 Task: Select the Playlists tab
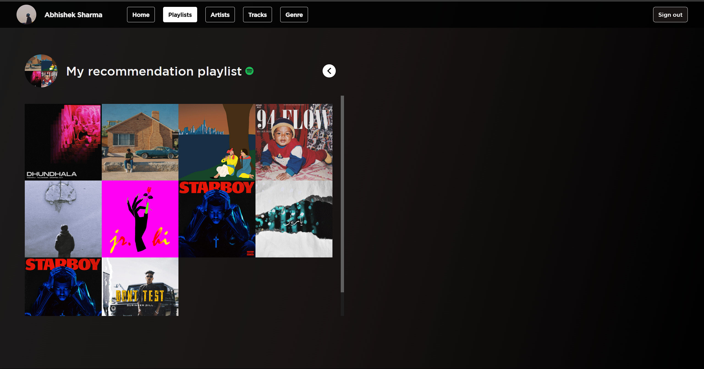coord(180,15)
